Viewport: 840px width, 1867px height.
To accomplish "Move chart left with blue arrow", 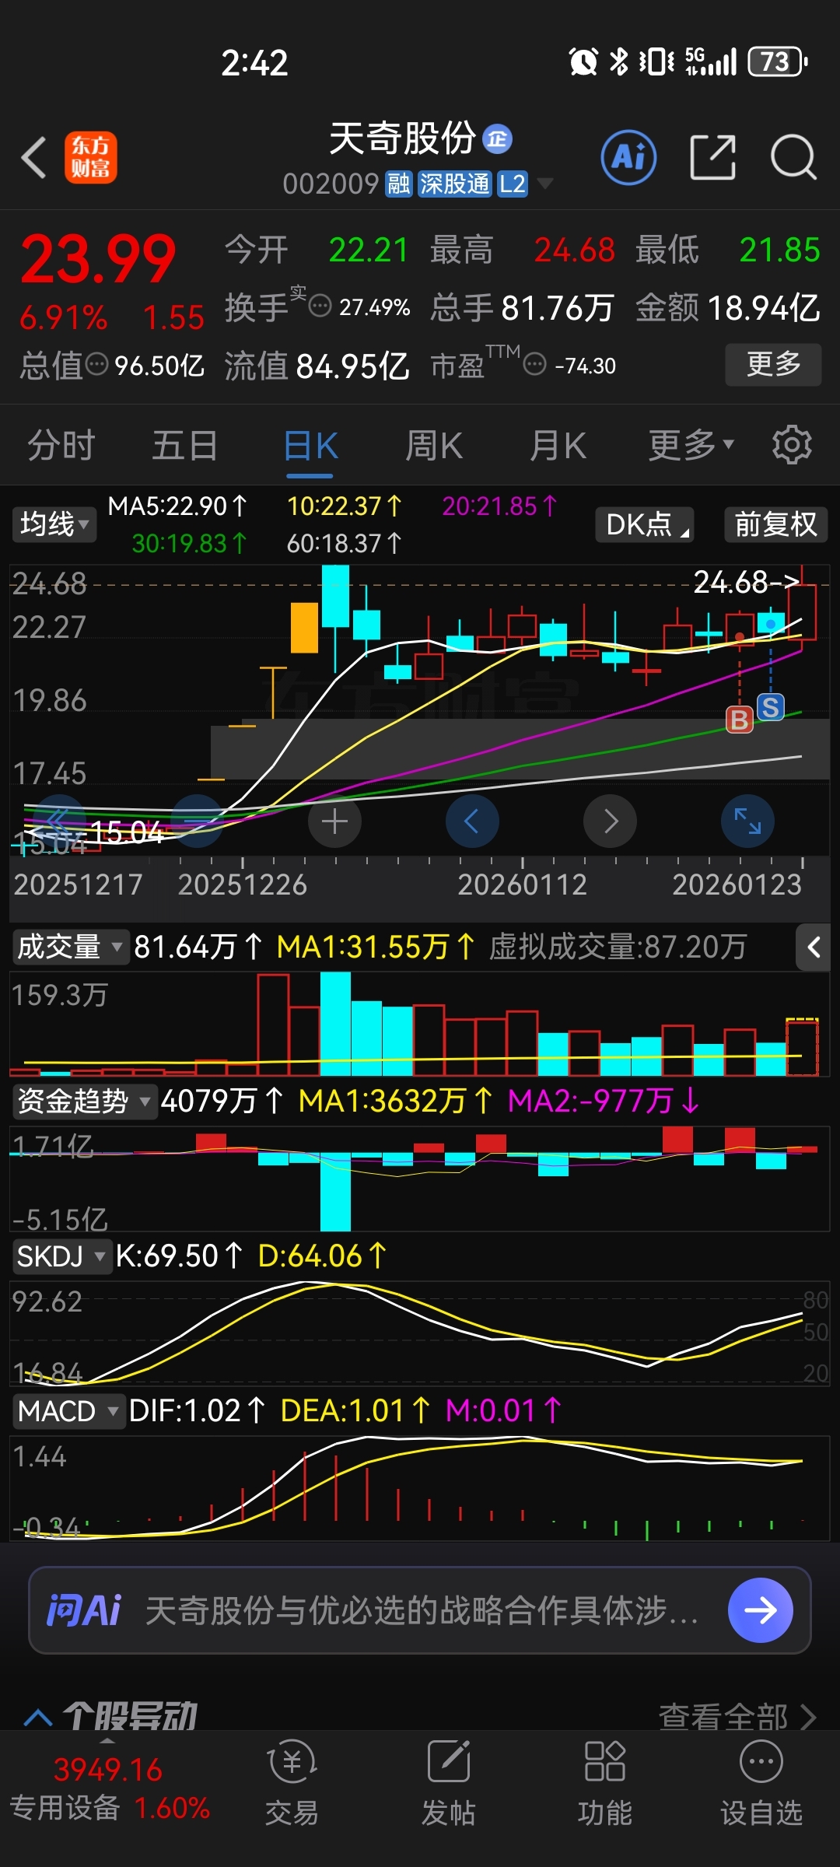I will 472,821.
